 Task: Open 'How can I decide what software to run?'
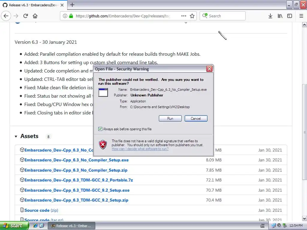140,149
